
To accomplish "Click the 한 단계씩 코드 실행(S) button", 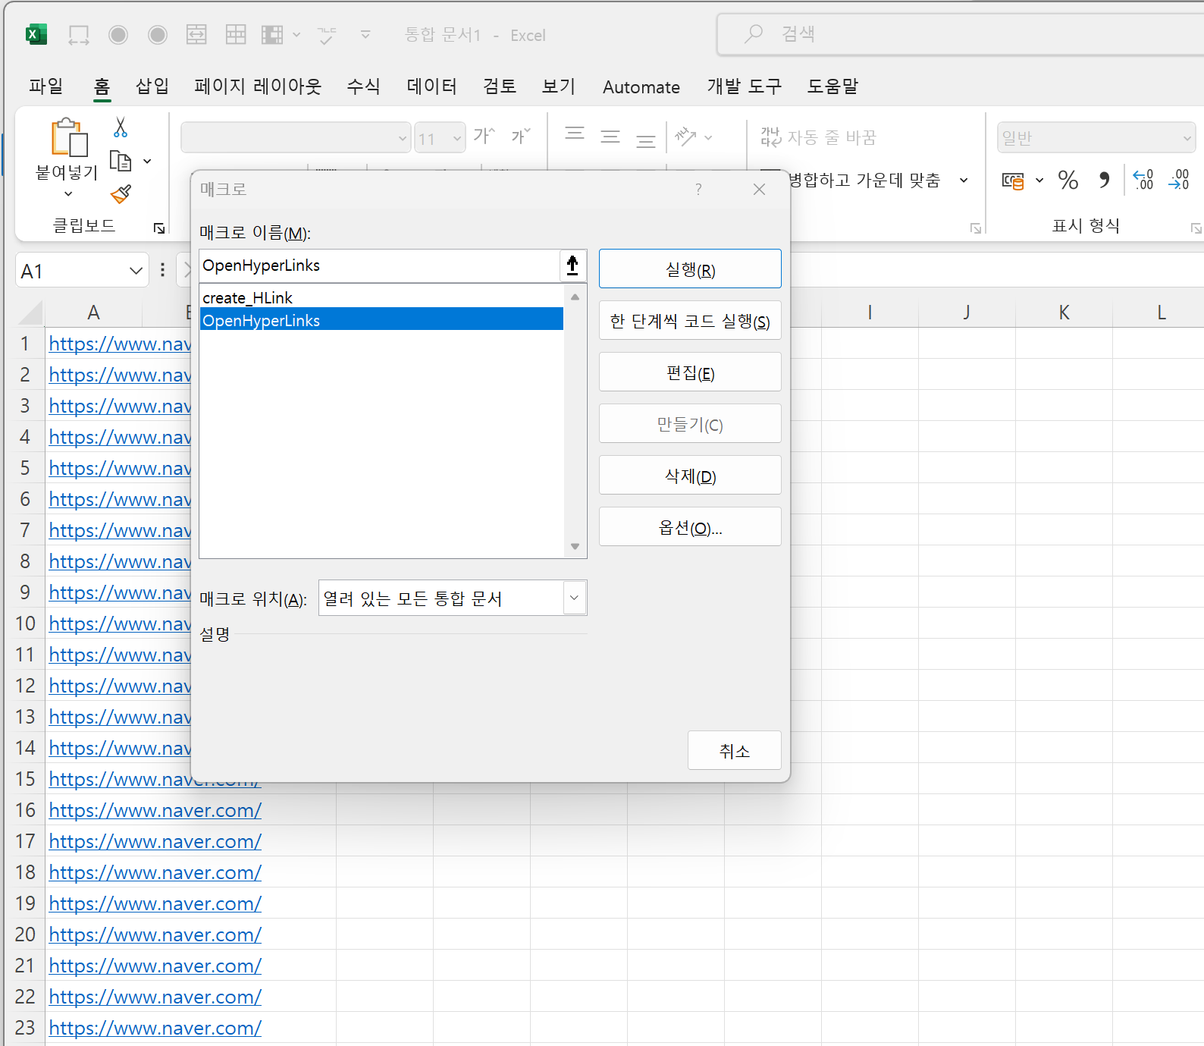I will point(690,321).
